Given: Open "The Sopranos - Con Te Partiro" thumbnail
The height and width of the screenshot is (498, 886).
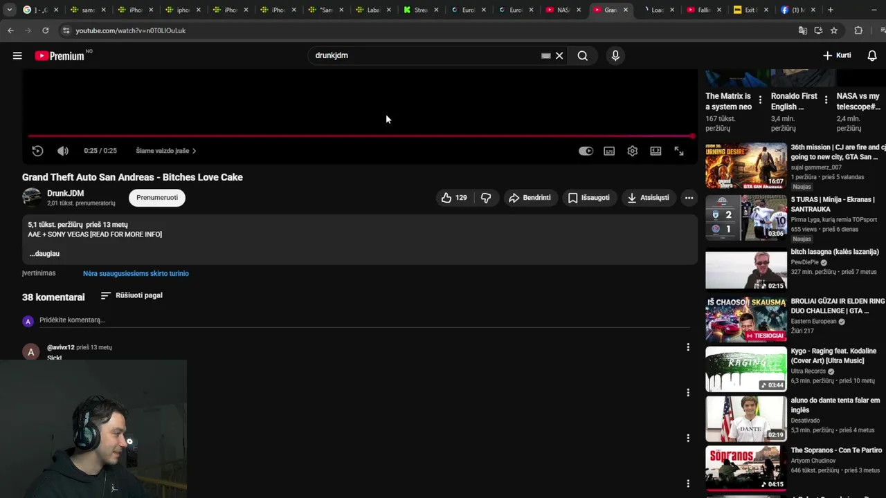Looking at the screenshot, I should pyautogui.click(x=746, y=468).
